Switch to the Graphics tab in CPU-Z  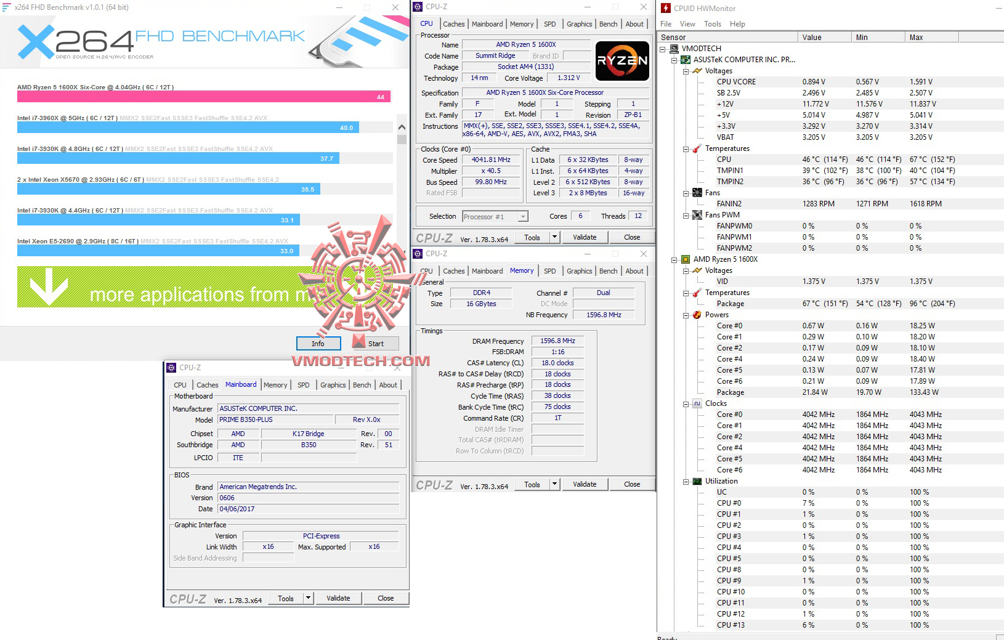click(x=579, y=24)
